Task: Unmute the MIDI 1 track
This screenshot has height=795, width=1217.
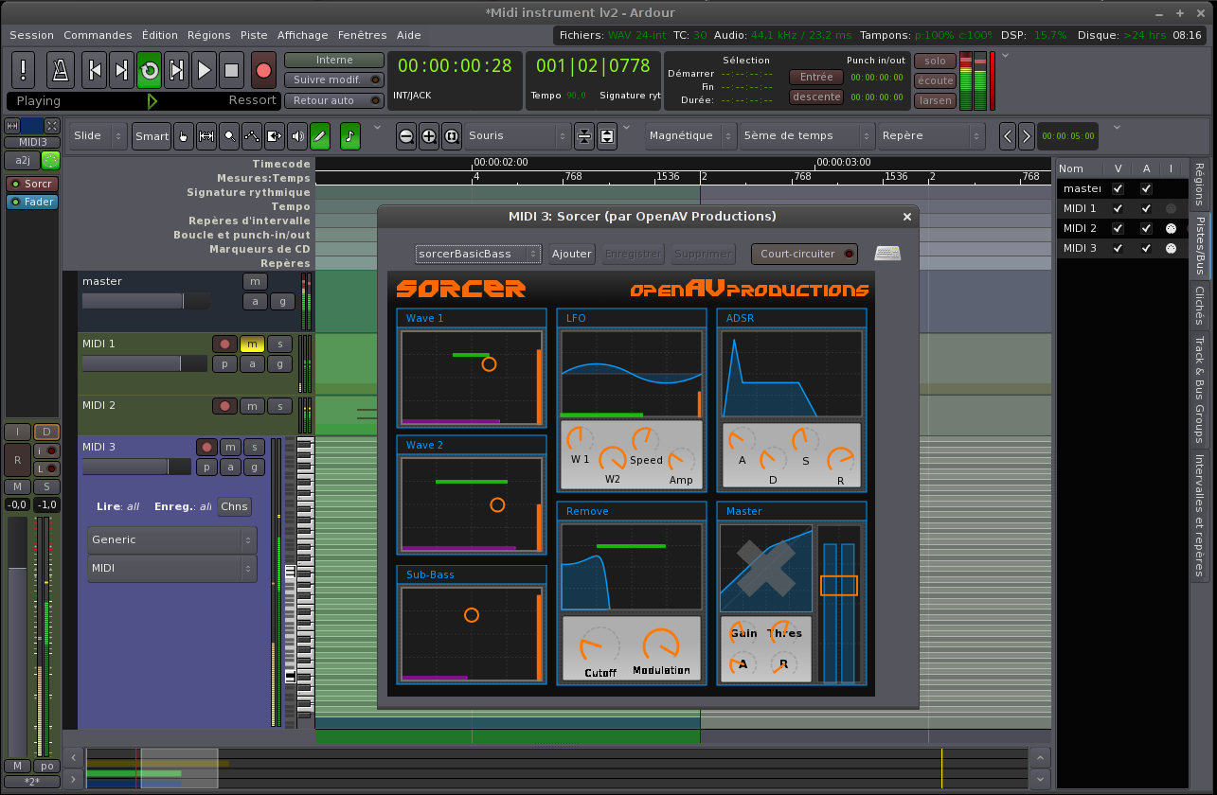Action: pos(252,344)
